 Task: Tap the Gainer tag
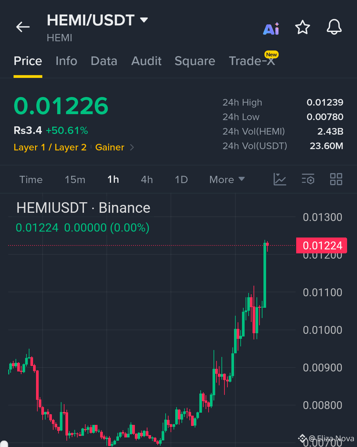pyautogui.click(x=110, y=147)
